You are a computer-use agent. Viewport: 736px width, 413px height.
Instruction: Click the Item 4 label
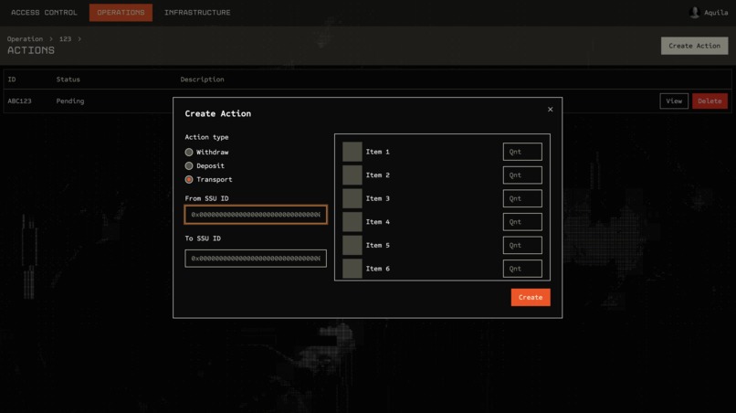point(377,222)
